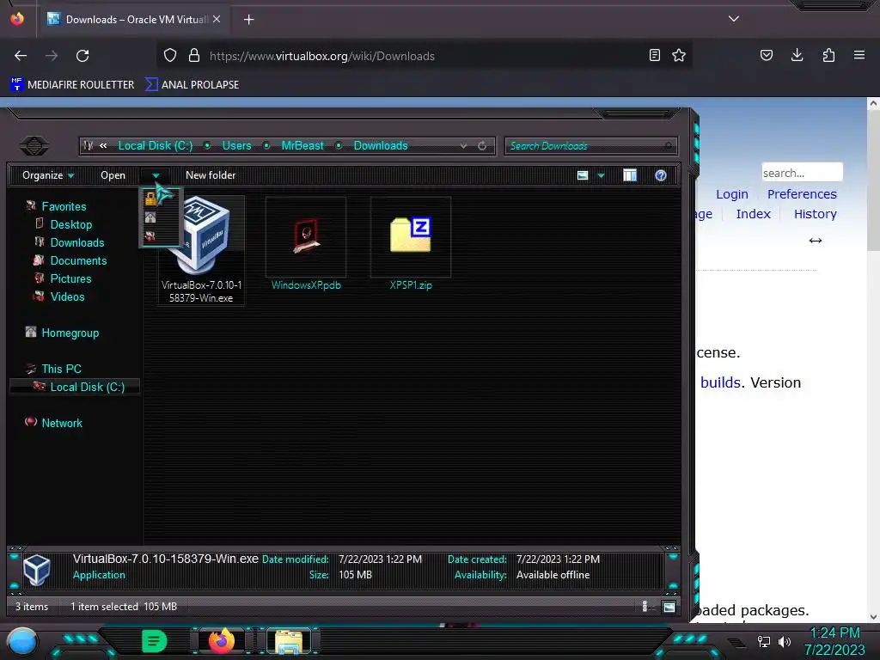Viewport: 880px width, 660px height.
Task: Toggle the preview pane button
Action: (630, 175)
